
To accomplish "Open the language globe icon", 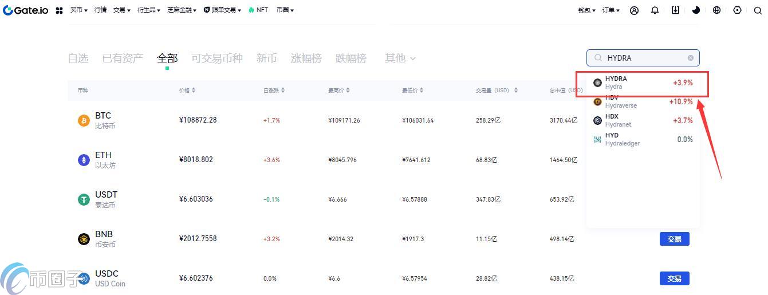I will coord(716,10).
